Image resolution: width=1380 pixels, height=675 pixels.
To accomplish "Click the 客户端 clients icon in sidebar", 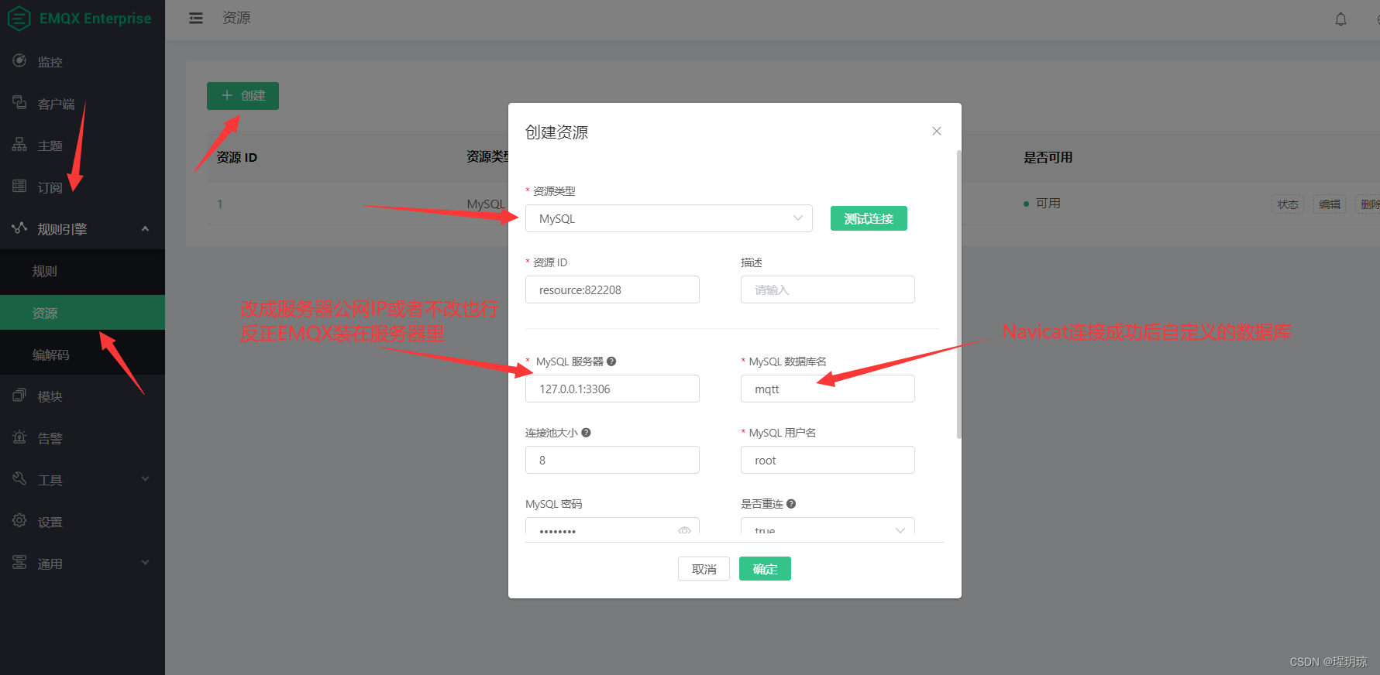I will (19, 102).
